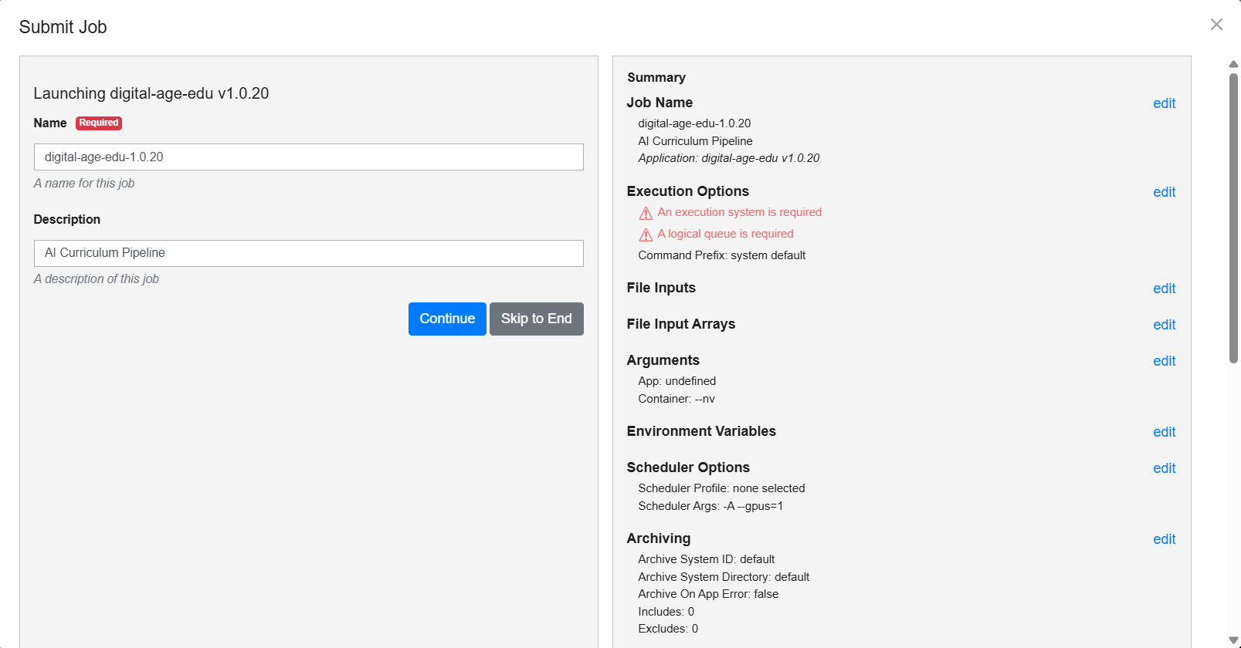
Task: Edit the Environment Variables section
Action: pyautogui.click(x=1164, y=432)
